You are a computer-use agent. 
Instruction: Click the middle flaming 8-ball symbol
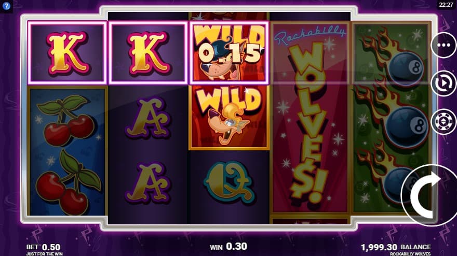(392, 118)
